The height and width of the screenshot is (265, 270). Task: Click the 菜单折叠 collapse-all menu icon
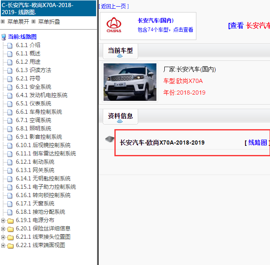(34, 22)
